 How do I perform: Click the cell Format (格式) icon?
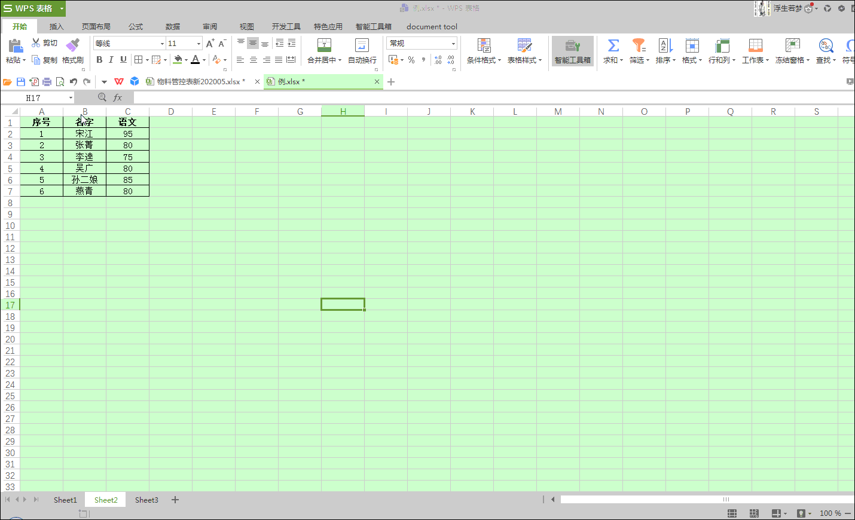[692, 45]
